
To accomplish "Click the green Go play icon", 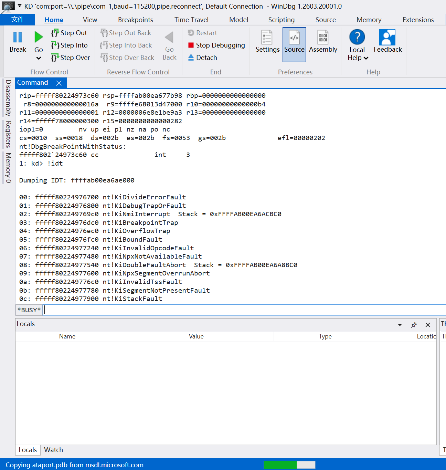I will point(39,37).
